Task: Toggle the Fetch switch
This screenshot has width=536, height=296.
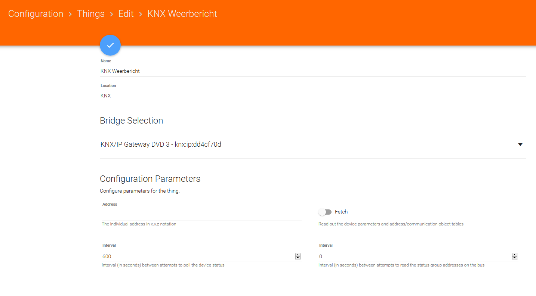Action: coord(325,212)
